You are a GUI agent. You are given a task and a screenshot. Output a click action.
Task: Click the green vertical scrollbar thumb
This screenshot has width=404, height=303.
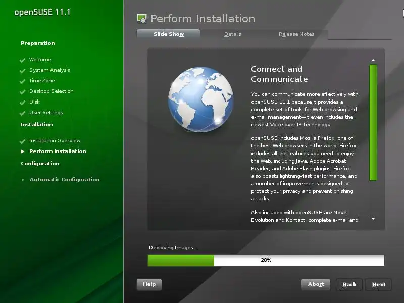[x=373, y=122]
